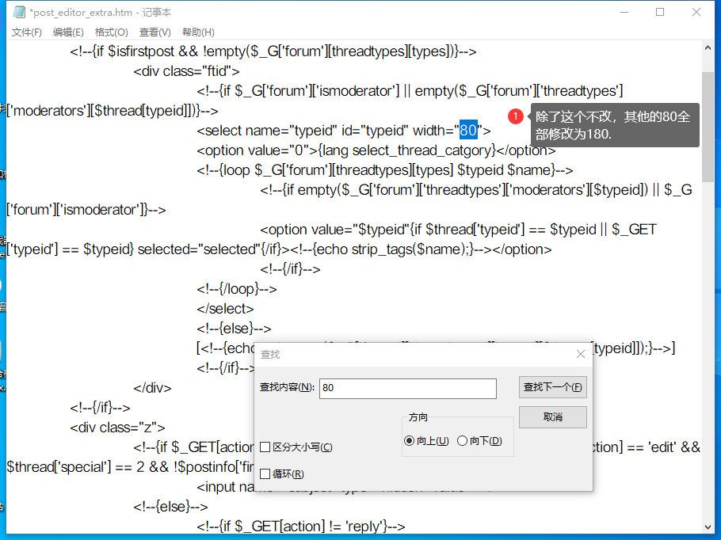Open the 编辑 menu
721x540 pixels.
click(68, 32)
